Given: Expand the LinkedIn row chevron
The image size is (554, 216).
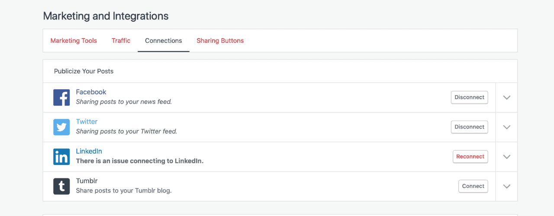Looking at the screenshot, I should (x=507, y=157).
